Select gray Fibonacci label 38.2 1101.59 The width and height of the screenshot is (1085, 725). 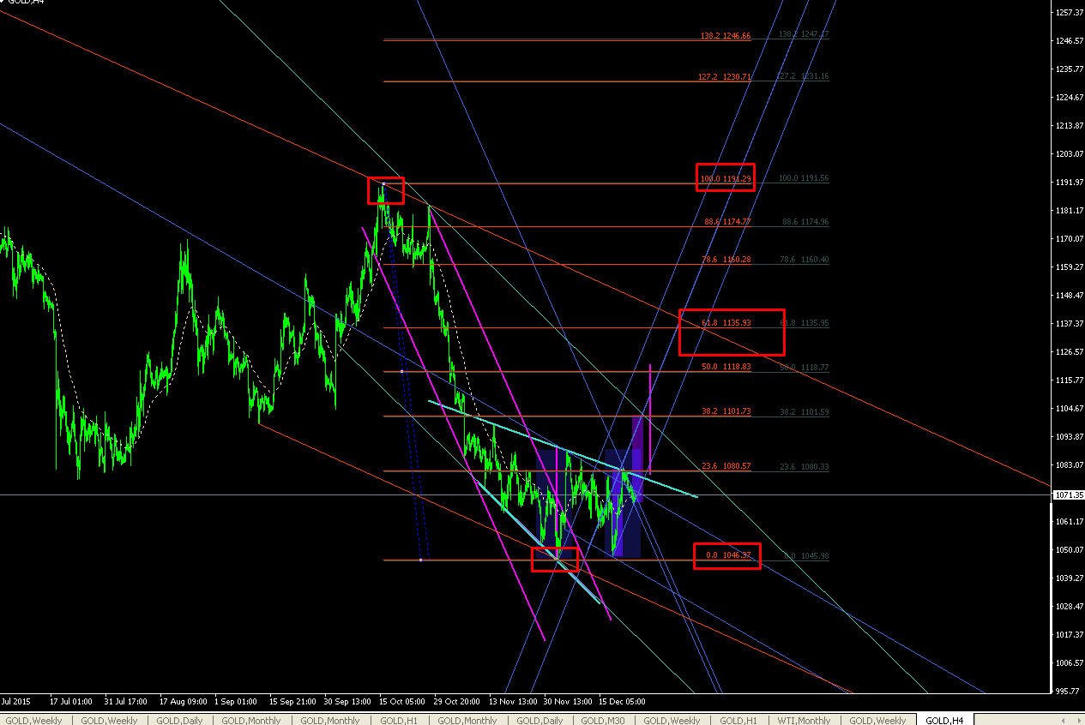point(805,411)
